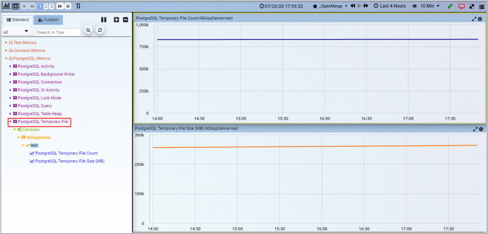This screenshot has width=488, height=234.
Task: Click the favorites star icon
Action: (x=315, y=6)
